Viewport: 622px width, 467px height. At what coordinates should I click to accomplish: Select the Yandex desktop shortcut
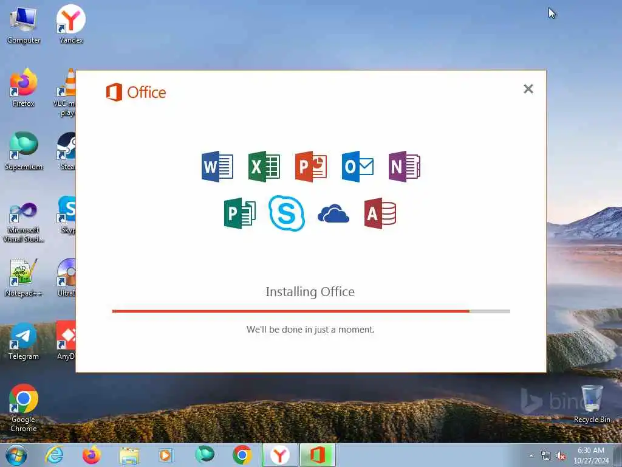click(70, 24)
